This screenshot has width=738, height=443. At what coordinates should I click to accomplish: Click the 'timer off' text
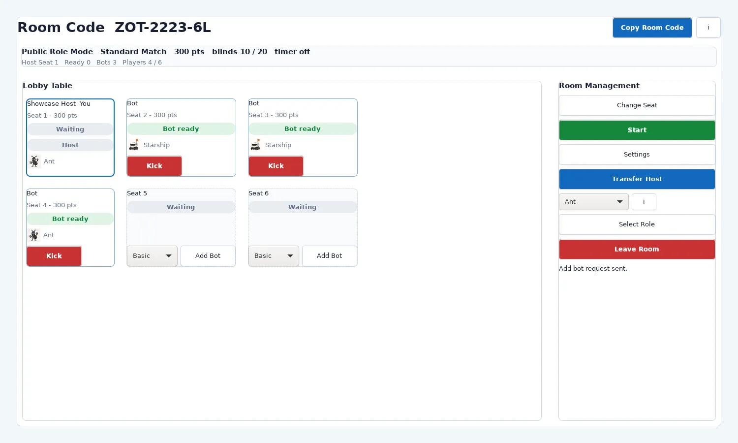coord(292,52)
